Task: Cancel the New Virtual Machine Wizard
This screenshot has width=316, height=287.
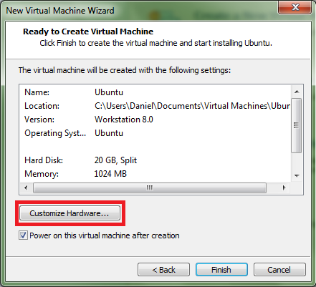Action: (x=279, y=270)
